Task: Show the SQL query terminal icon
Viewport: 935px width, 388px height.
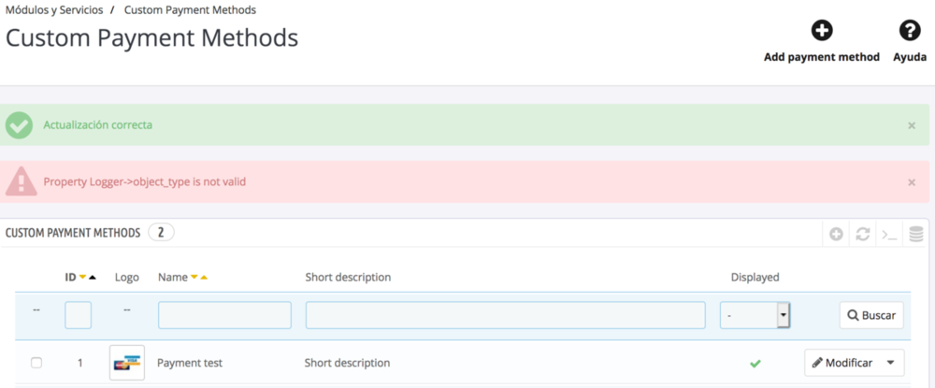Action: pos(889,234)
